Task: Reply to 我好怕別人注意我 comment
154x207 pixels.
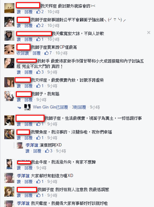Action: [x=28, y=195]
